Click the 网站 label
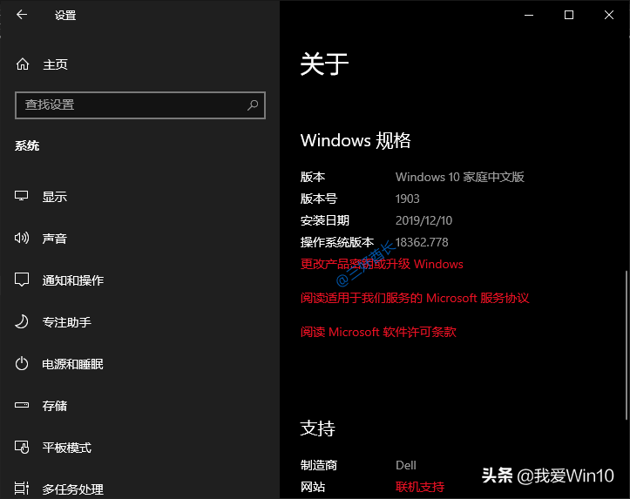The height and width of the screenshot is (499, 630). pos(313,487)
